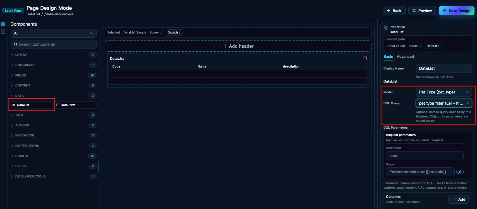Select the DataForm component tile
This screenshot has width=477, height=209.
(75, 105)
